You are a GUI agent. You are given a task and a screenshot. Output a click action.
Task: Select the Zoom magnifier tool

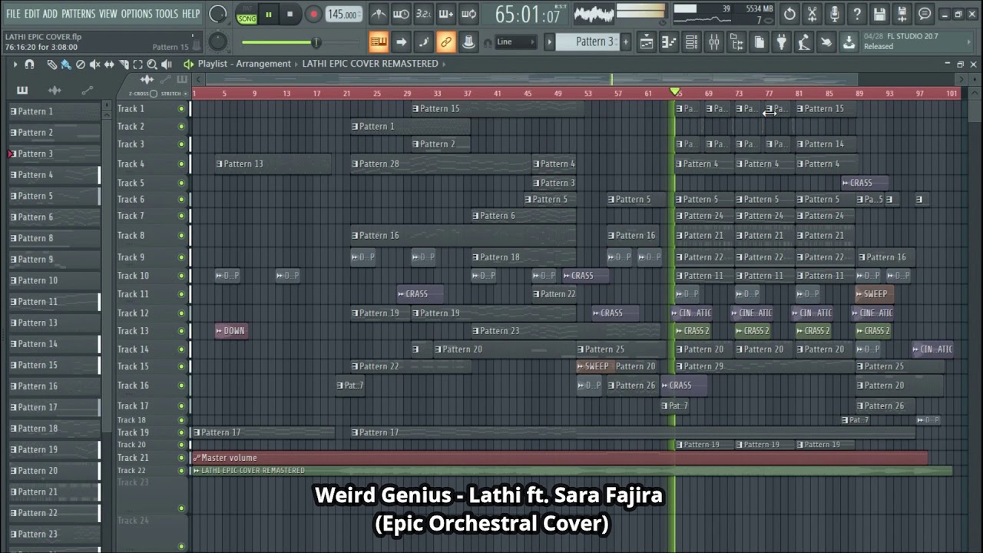point(152,65)
